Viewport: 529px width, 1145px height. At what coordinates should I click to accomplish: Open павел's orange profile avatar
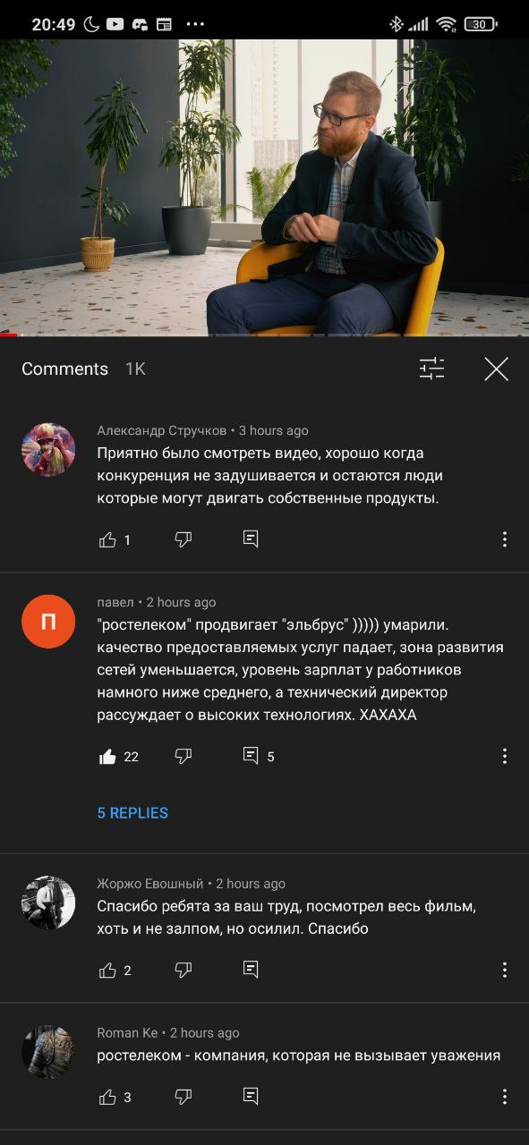pos(48,621)
